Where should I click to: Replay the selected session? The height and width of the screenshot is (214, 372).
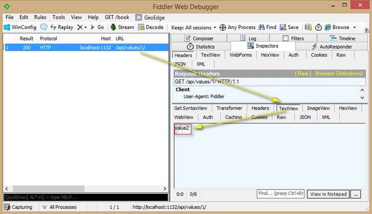(62, 27)
